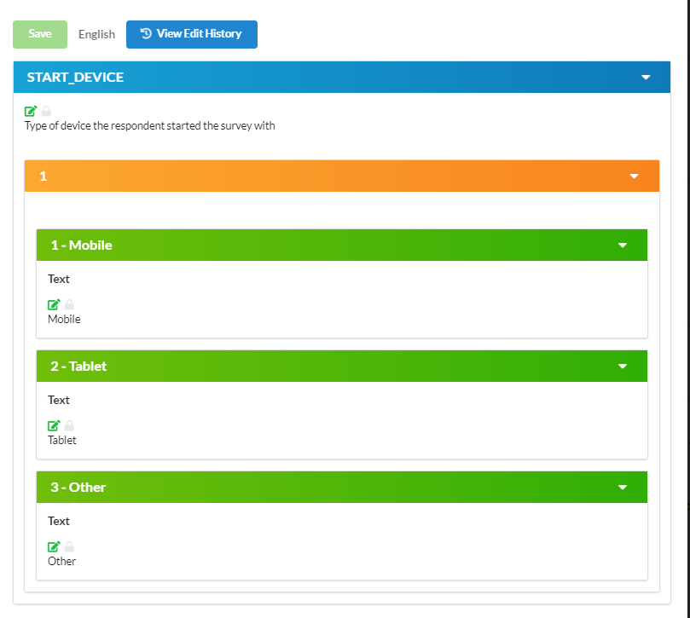Click the green Save button
The width and height of the screenshot is (690, 618).
pos(40,34)
